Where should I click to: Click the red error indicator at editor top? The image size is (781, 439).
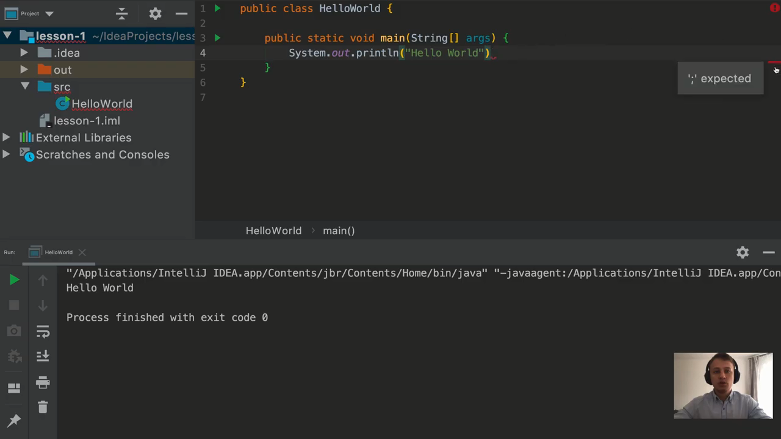[x=774, y=8]
